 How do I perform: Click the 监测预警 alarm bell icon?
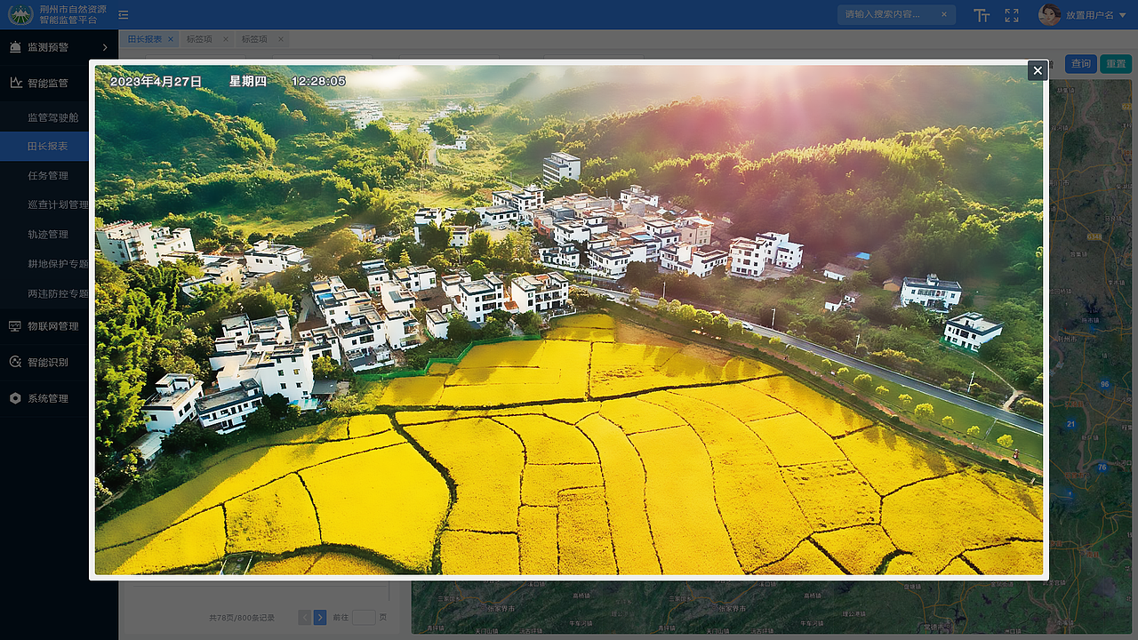(x=15, y=46)
